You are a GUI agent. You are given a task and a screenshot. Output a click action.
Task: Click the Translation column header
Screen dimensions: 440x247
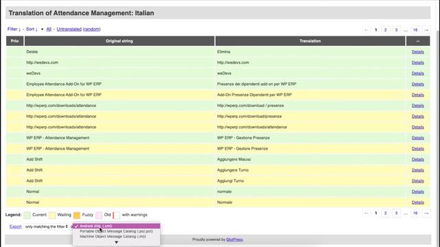click(x=310, y=41)
